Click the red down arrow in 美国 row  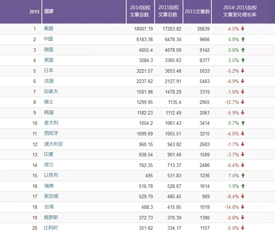pos(243,29)
